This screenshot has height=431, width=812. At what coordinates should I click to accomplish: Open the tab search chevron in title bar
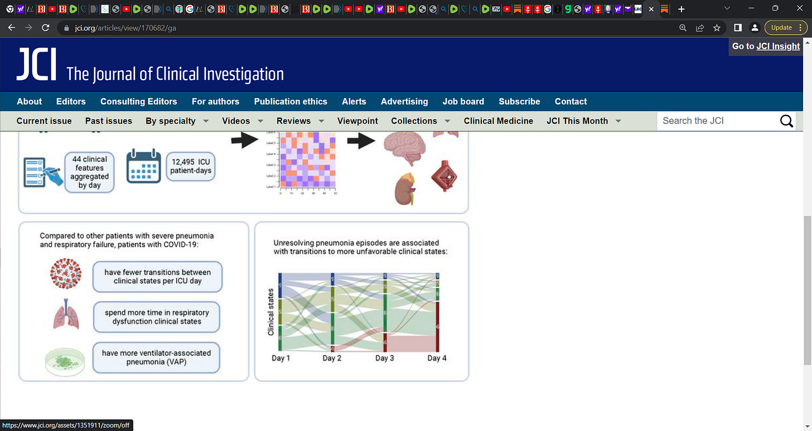727,8
